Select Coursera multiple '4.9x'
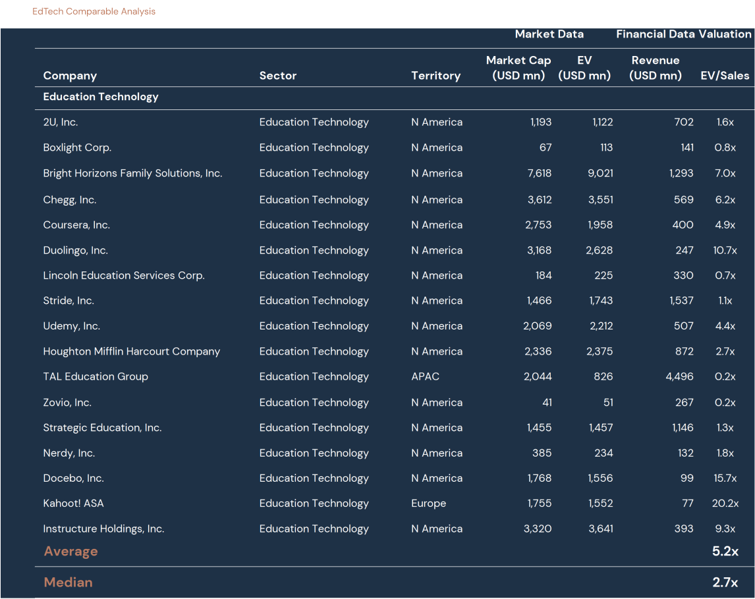Screen dimensions: 755x599 click(x=725, y=225)
